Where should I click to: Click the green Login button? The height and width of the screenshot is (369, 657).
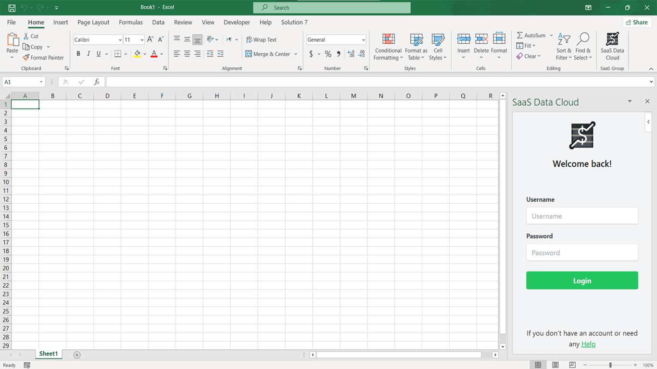(x=582, y=281)
